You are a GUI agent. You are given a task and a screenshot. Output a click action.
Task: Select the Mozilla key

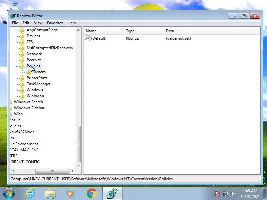[x=15, y=120]
